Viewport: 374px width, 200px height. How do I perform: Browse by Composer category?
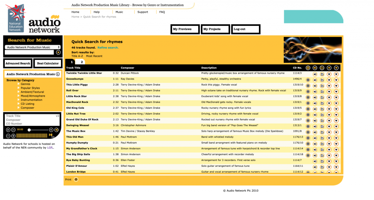27,108
